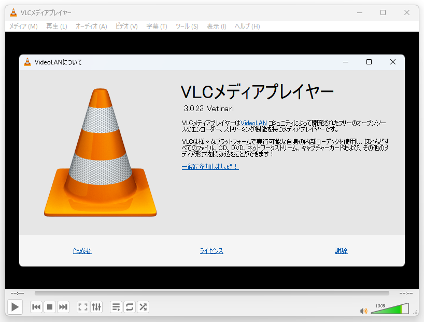The height and width of the screenshot is (322, 424).
Task: Open the メディア (M) menu
Action: click(x=23, y=26)
